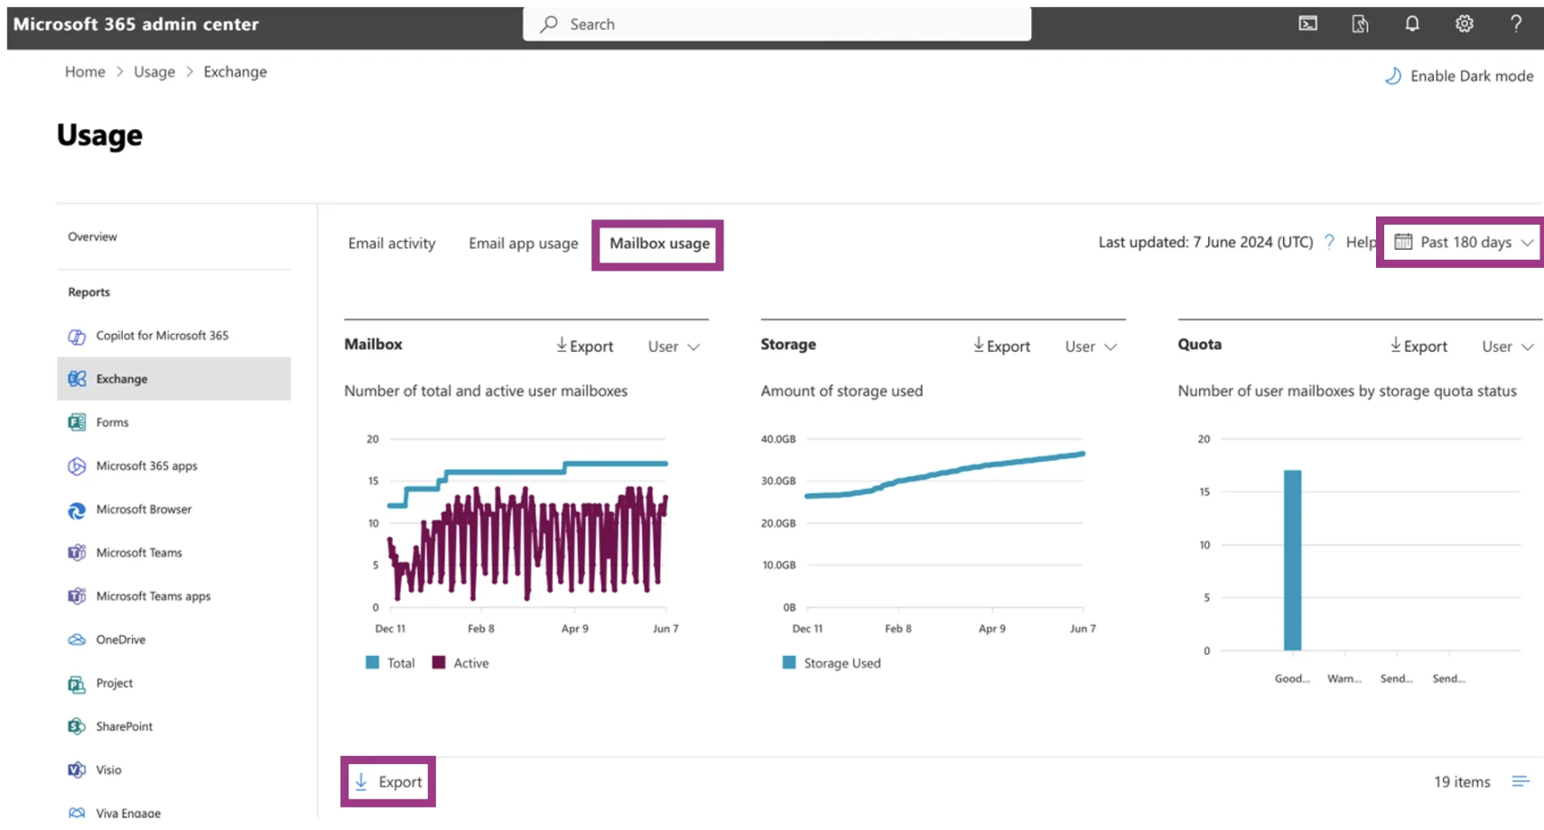
Task: Go to Usage breadcrumb
Action: pos(154,72)
